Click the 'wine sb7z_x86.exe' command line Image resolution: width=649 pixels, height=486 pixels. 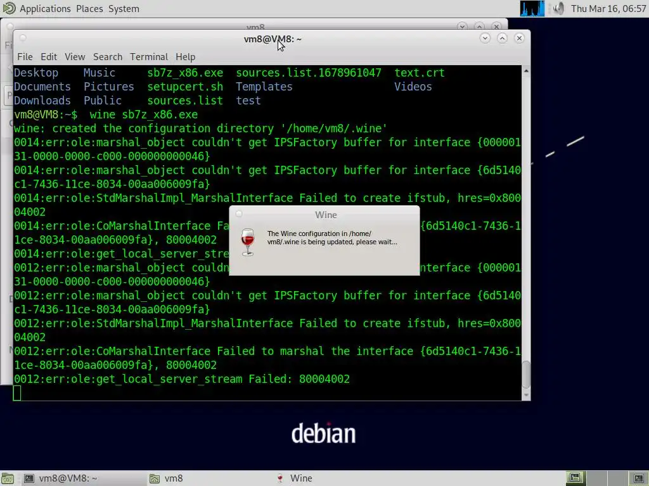(144, 115)
